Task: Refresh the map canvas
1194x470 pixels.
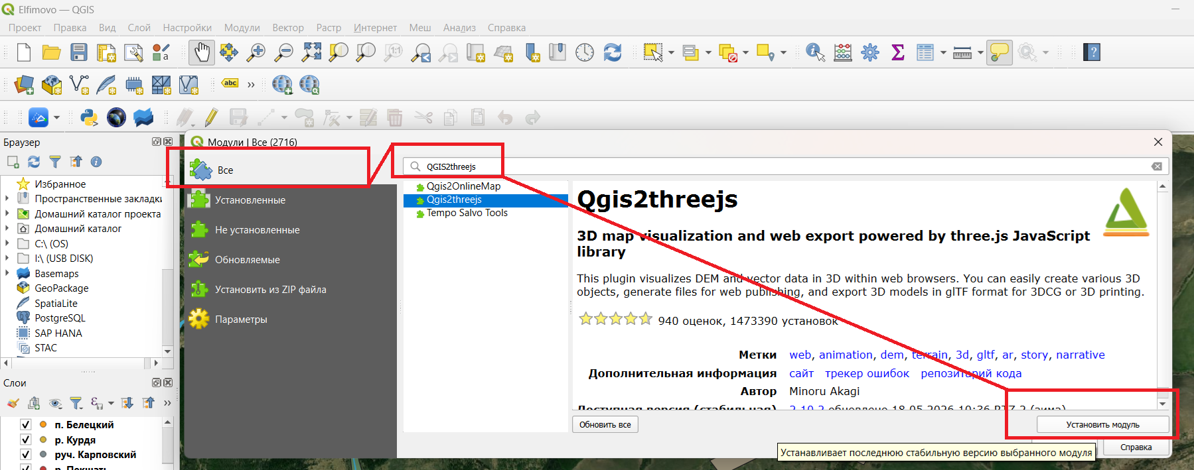Action: (612, 52)
